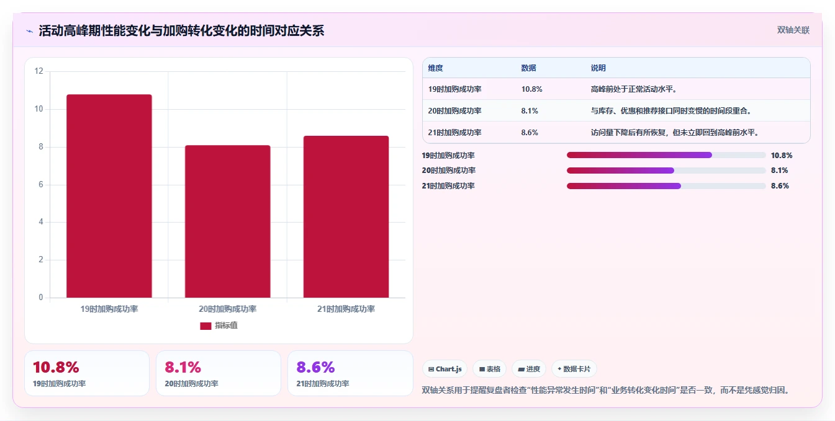
Task: Select the Chart.js tag
Action: point(445,369)
